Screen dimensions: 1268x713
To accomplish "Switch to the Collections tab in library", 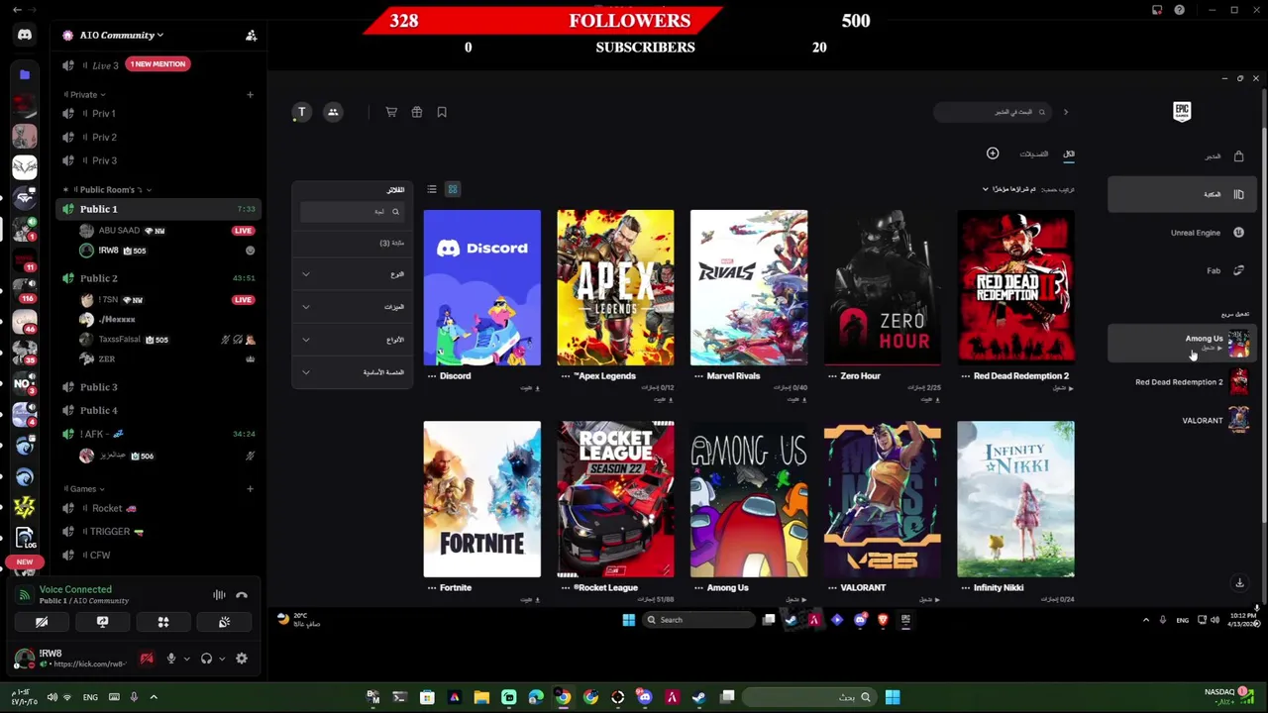I will click(x=1033, y=154).
